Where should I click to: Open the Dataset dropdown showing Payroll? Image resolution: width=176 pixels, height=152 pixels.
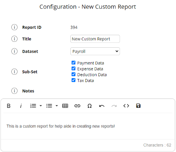coord(95,51)
